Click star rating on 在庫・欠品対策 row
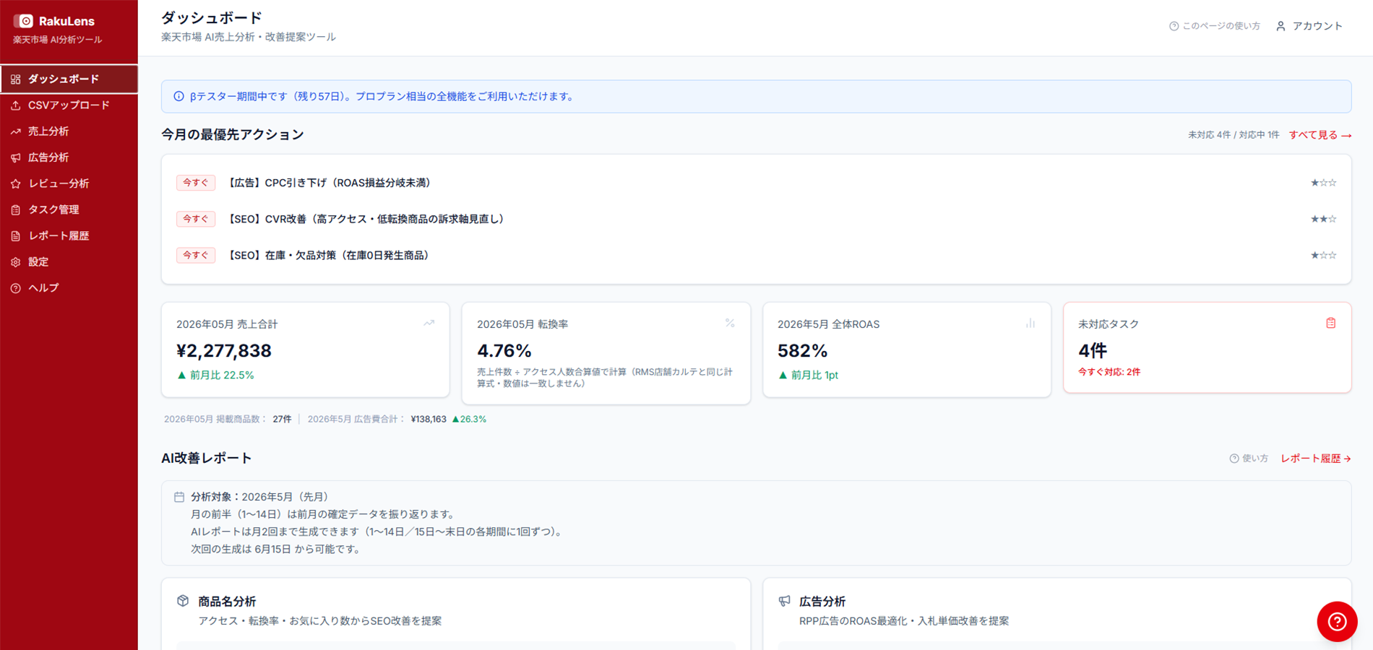1373x650 pixels. [1324, 255]
